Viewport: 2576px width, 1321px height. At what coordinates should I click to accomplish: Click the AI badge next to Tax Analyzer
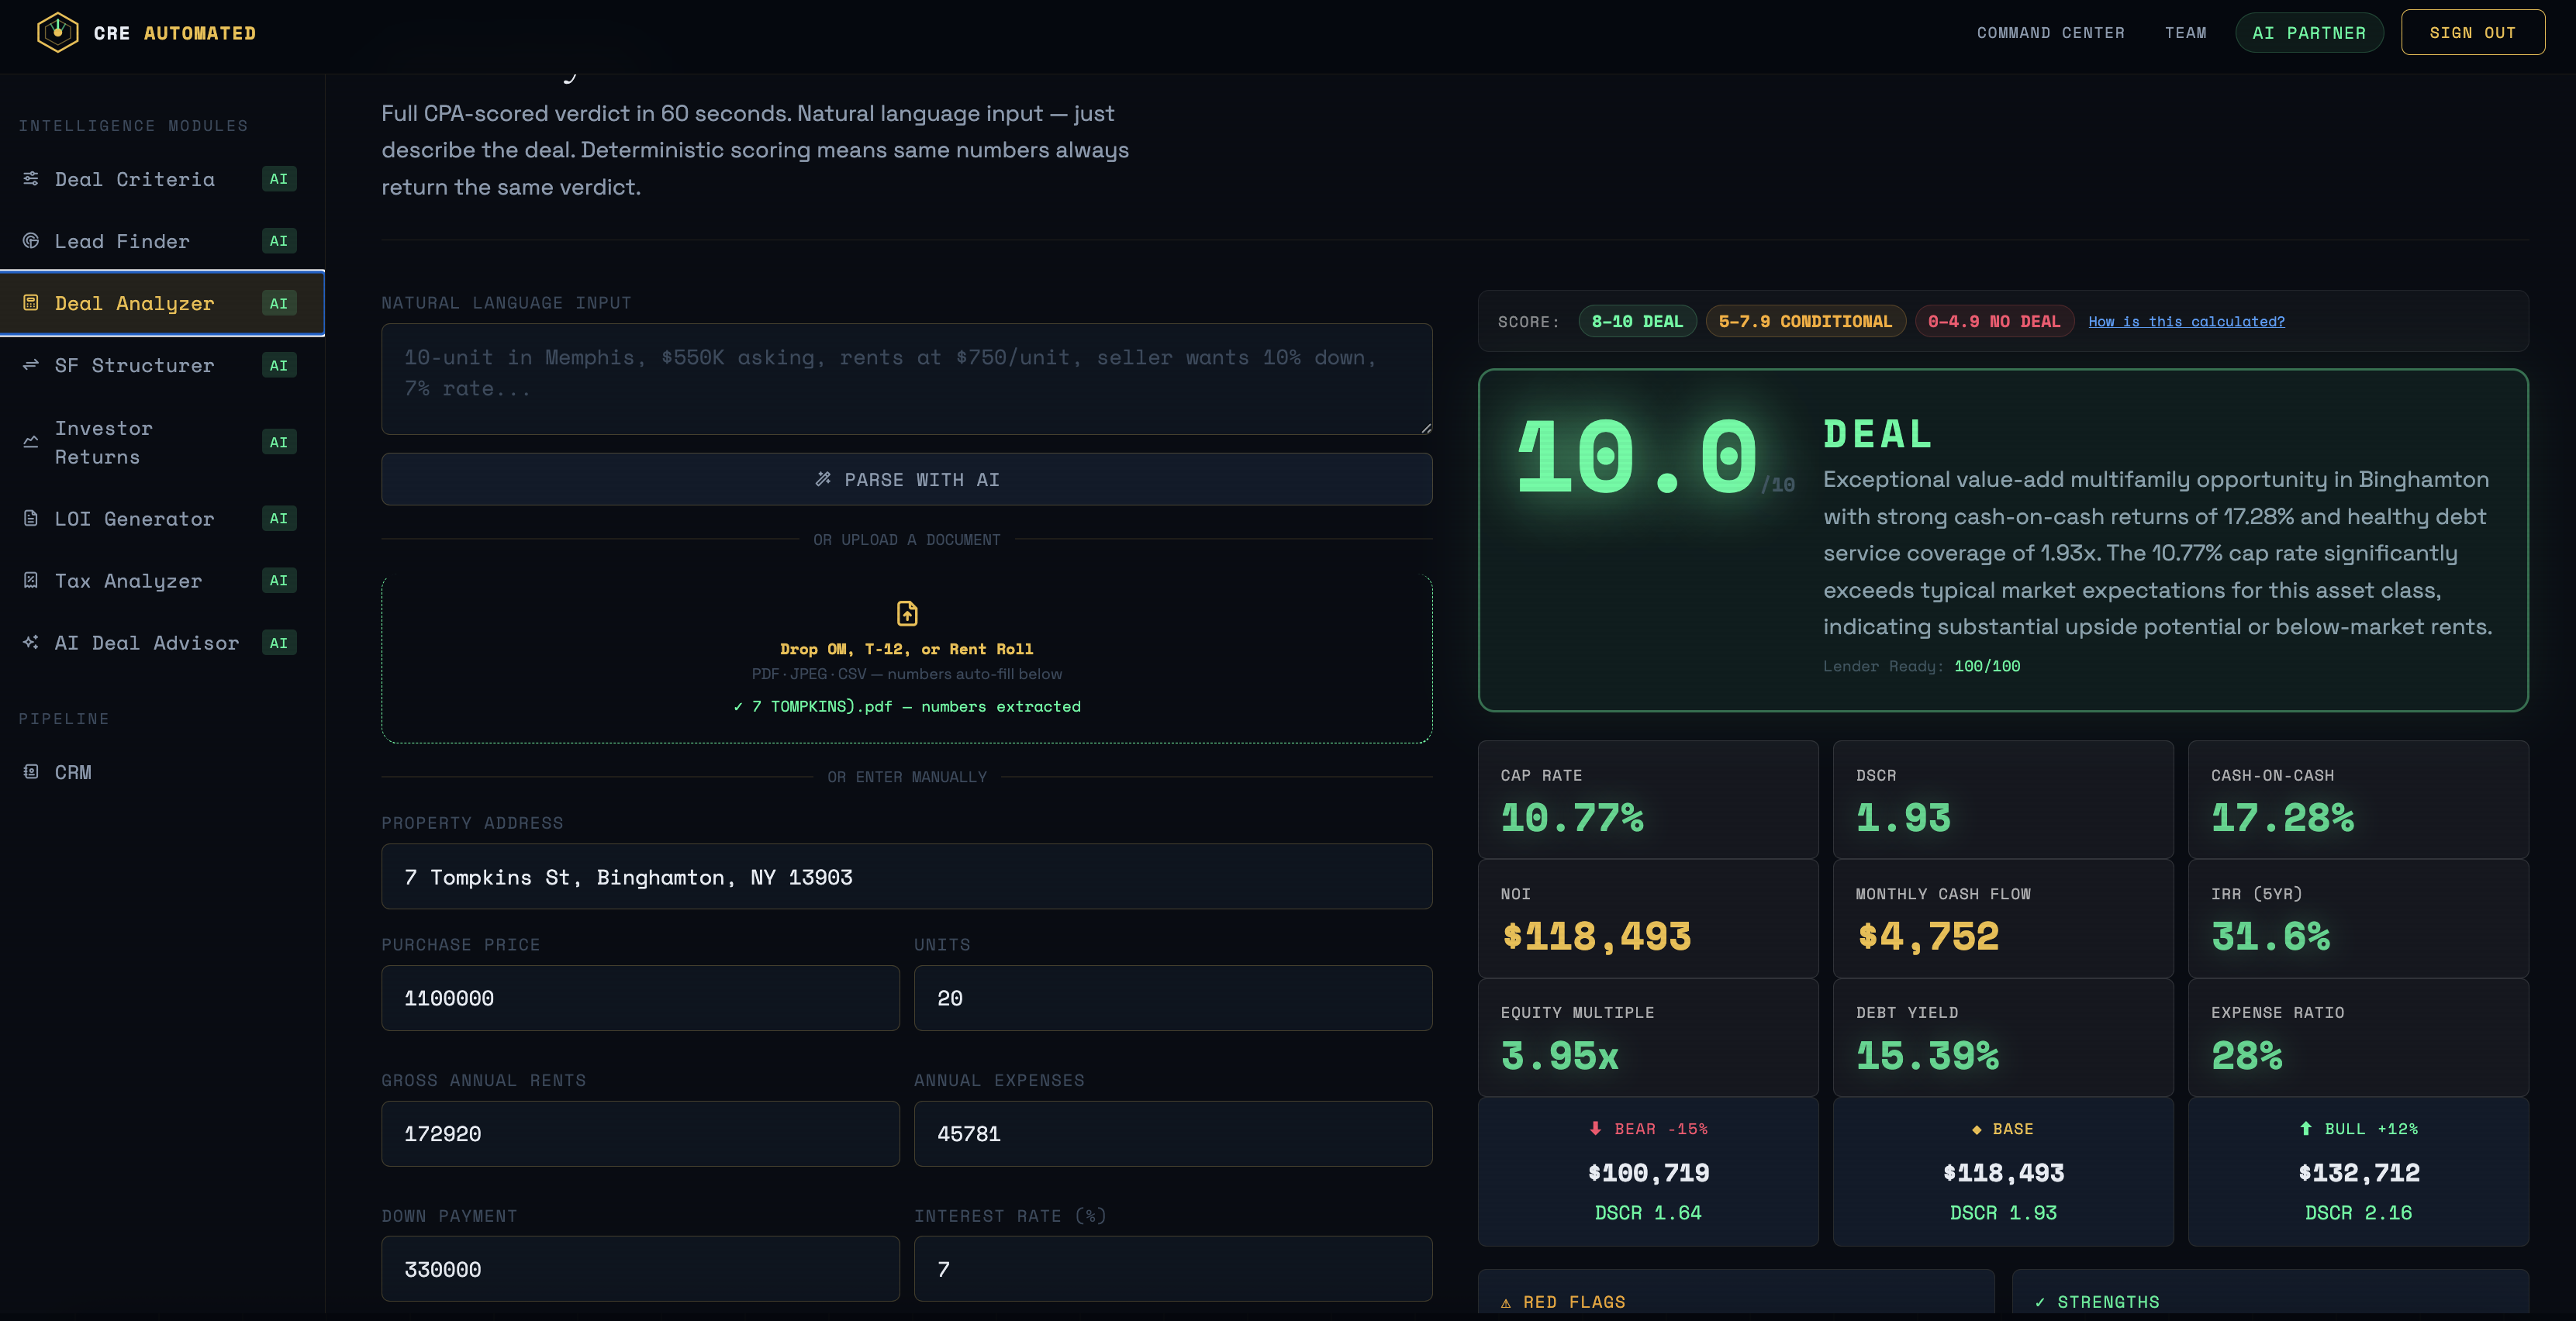click(x=279, y=580)
